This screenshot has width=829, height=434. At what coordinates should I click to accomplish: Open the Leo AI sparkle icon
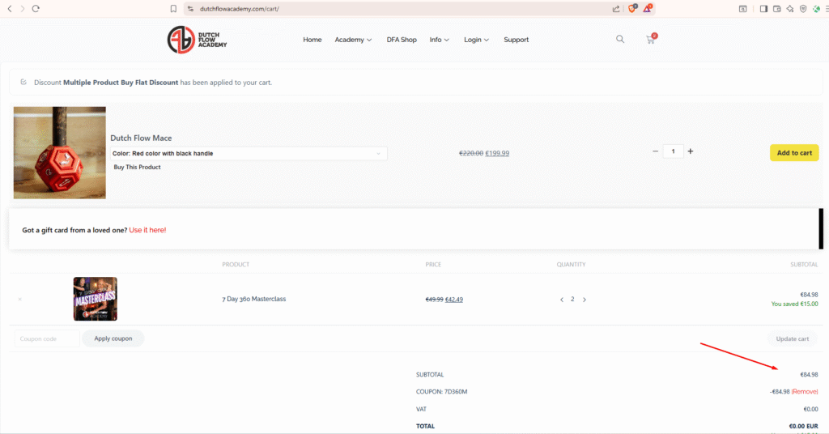[790, 8]
